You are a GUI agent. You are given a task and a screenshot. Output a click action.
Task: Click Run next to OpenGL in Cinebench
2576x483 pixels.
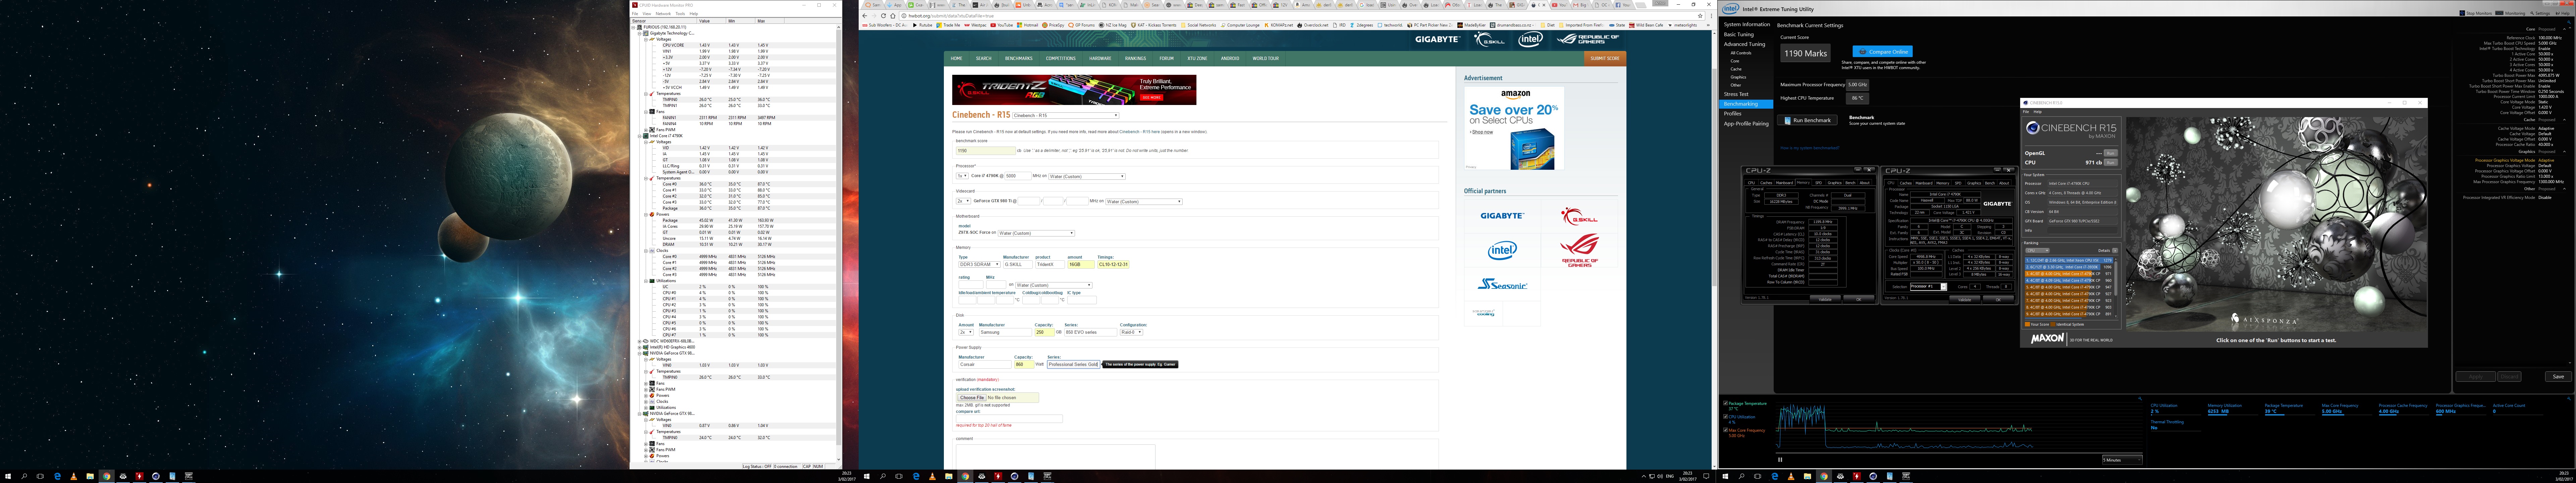click(2111, 153)
